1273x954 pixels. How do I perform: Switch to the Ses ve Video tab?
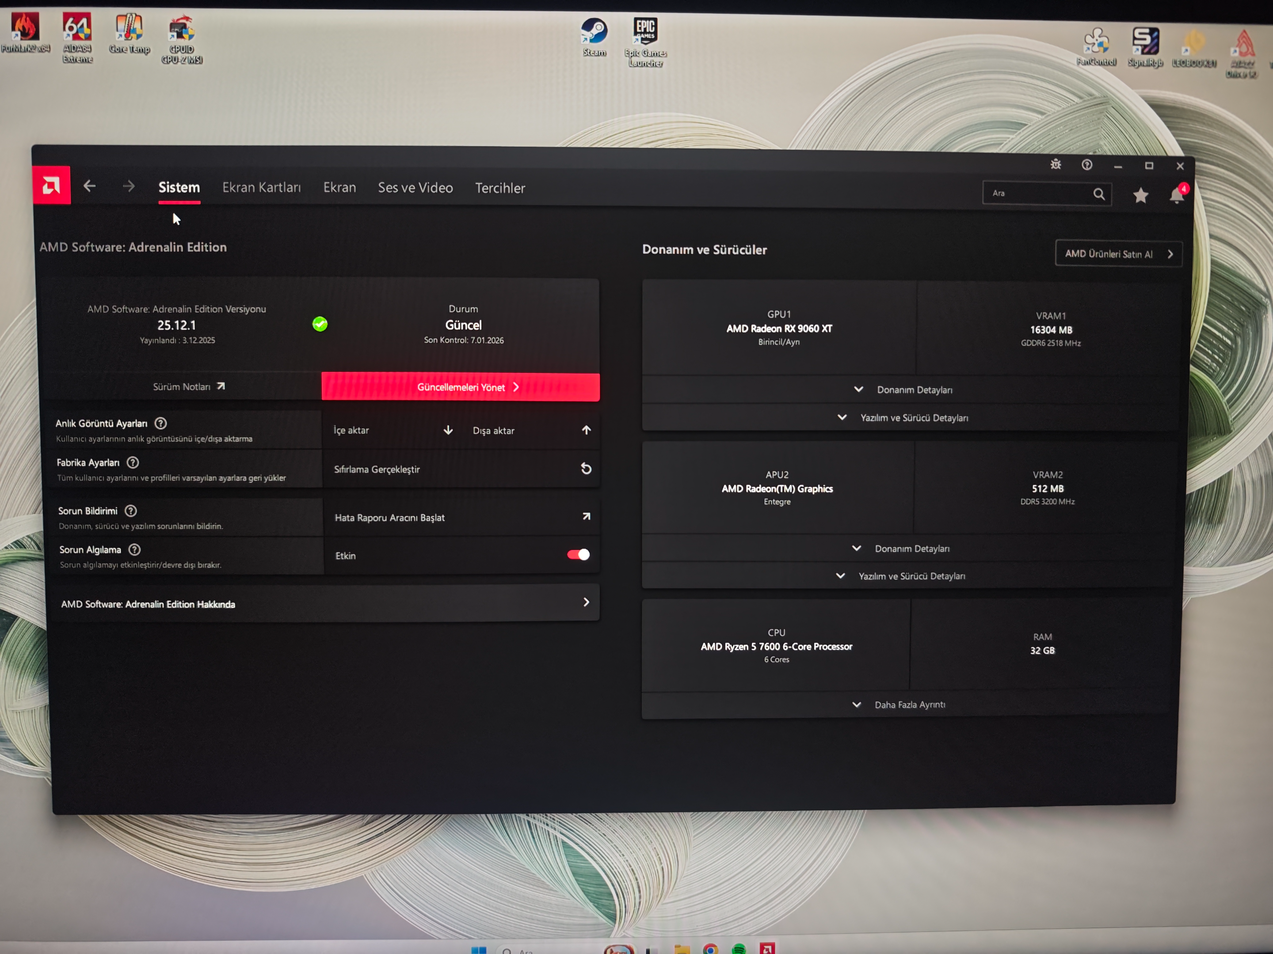pyautogui.click(x=415, y=187)
